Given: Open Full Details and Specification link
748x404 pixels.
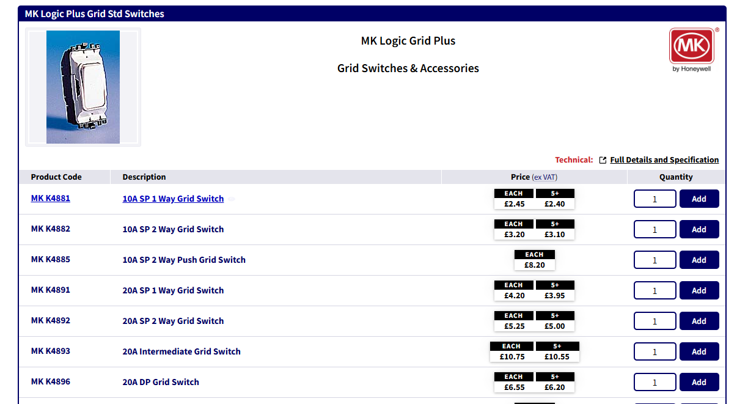Looking at the screenshot, I should click(664, 160).
